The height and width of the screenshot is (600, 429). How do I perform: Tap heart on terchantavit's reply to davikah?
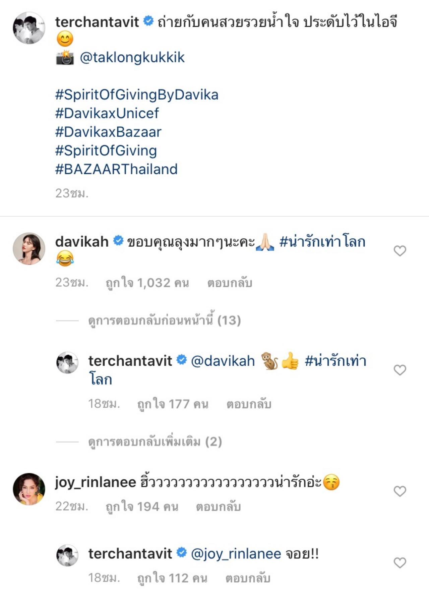point(400,370)
